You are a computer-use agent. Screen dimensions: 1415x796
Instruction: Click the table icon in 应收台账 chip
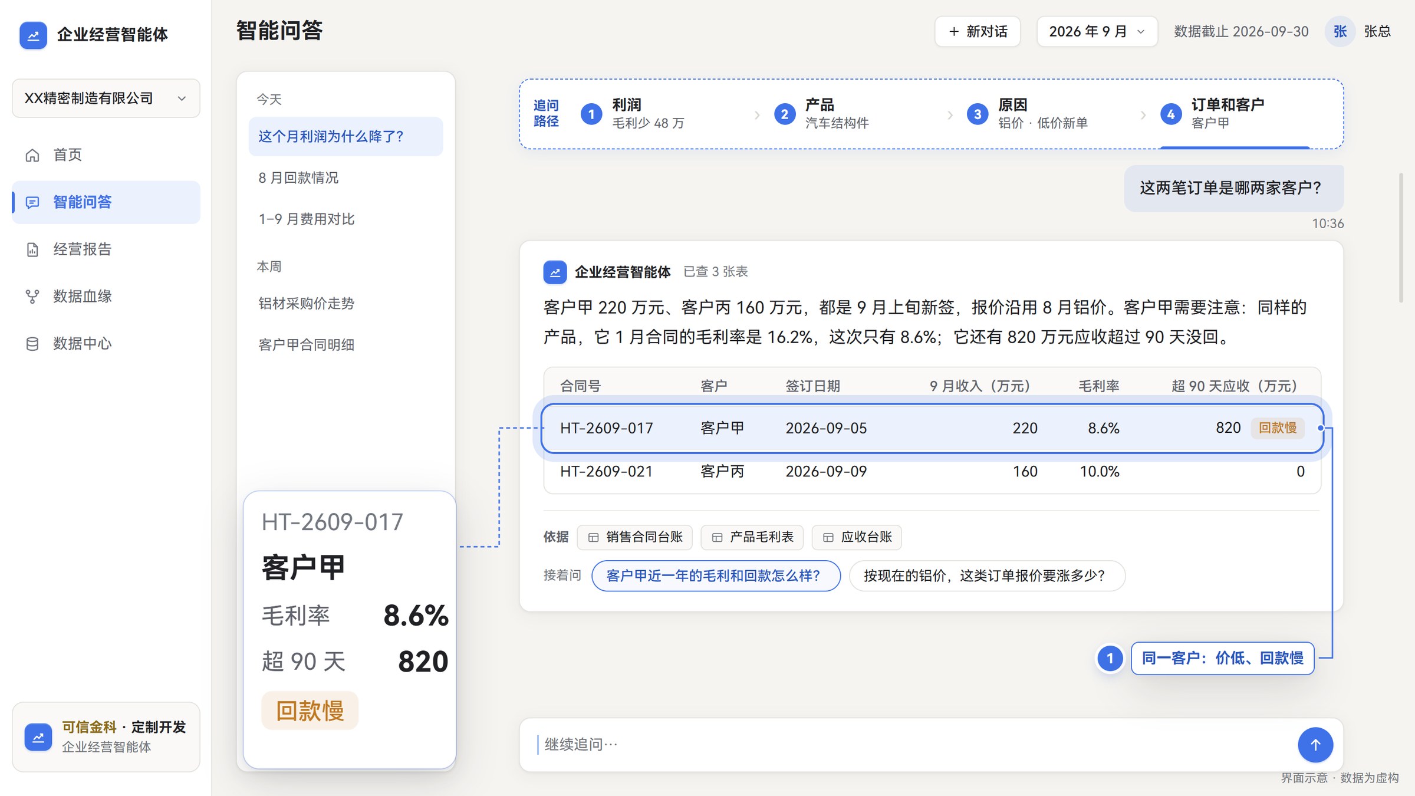[x=828, y=537]
